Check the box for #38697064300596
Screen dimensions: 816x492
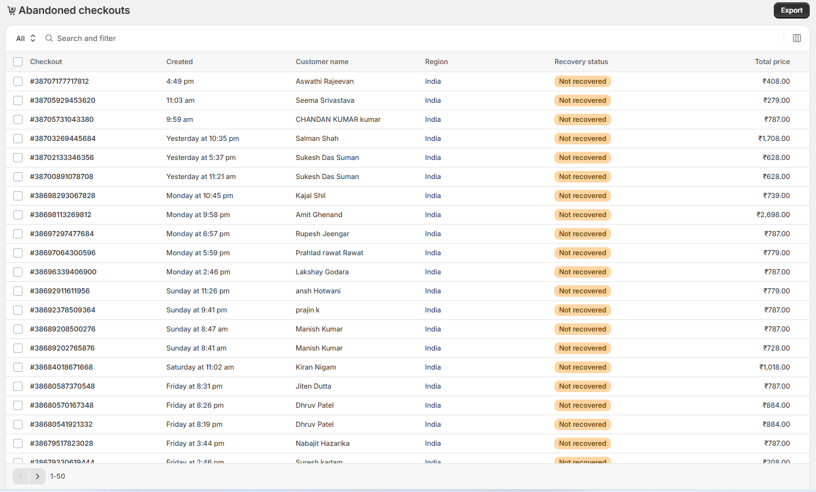(18, 253)
